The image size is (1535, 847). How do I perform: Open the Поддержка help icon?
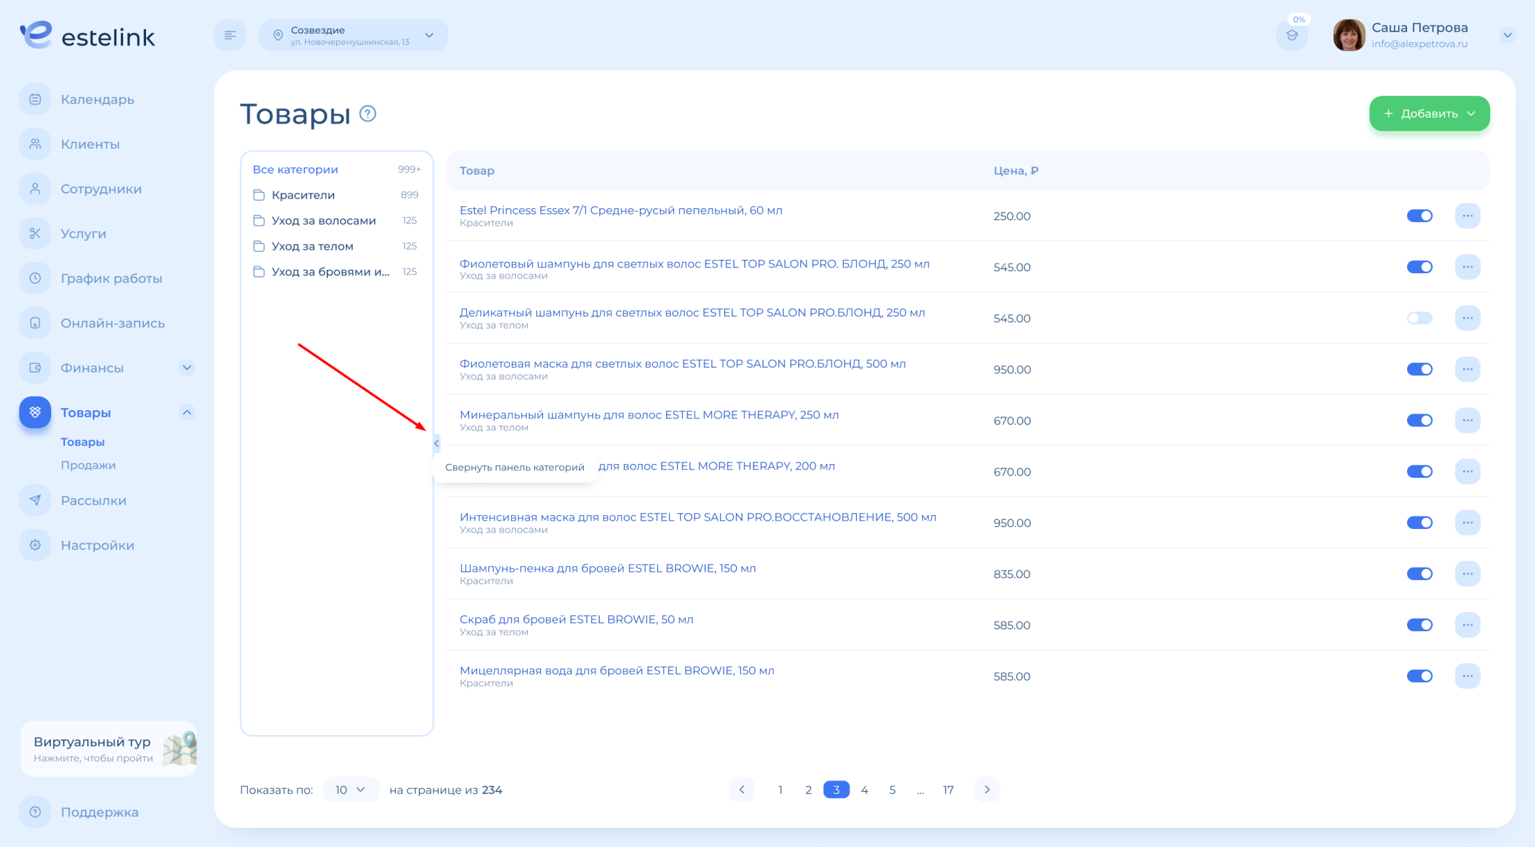35,812
